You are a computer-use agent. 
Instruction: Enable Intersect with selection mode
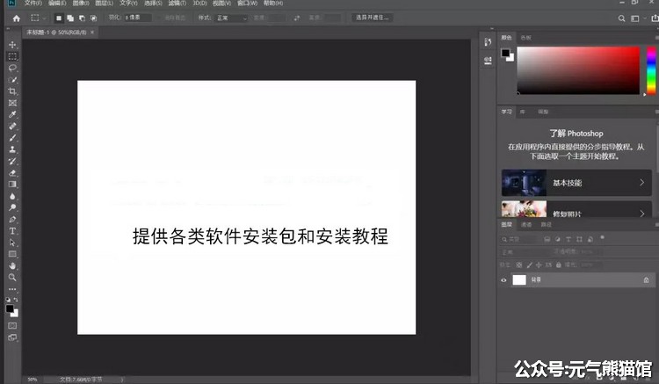[x=93, y=18]
